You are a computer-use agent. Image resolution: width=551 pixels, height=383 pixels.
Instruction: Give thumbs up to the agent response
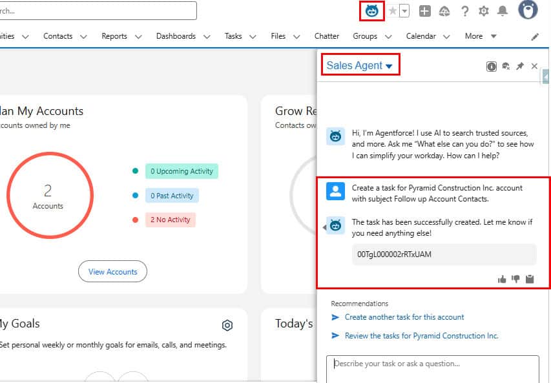click(501, 279)
